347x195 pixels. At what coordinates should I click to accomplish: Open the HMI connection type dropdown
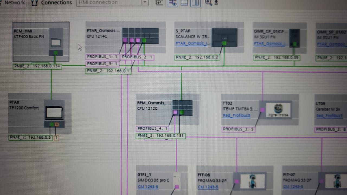click(145, 3)
